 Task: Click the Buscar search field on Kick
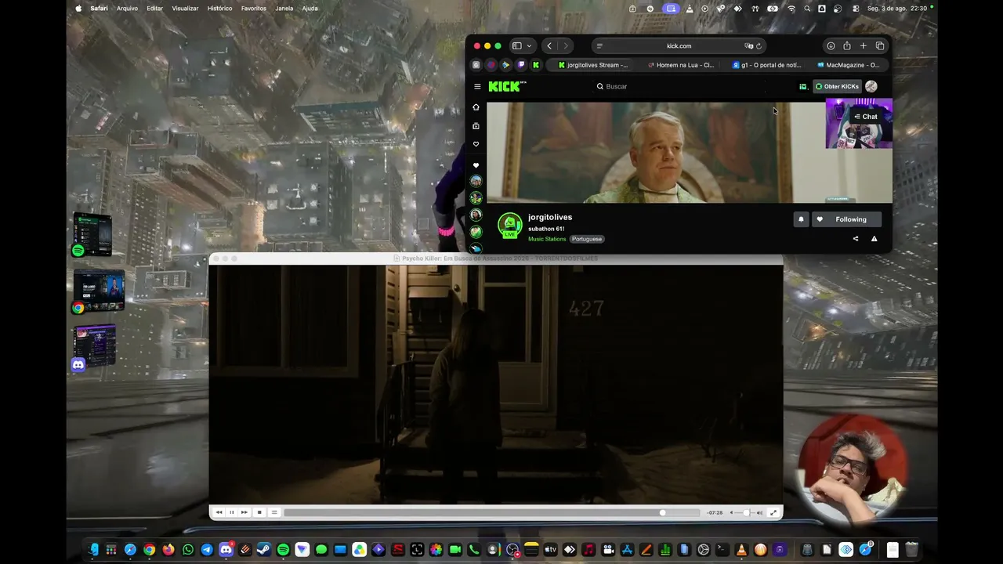click(x=679, y=86)
